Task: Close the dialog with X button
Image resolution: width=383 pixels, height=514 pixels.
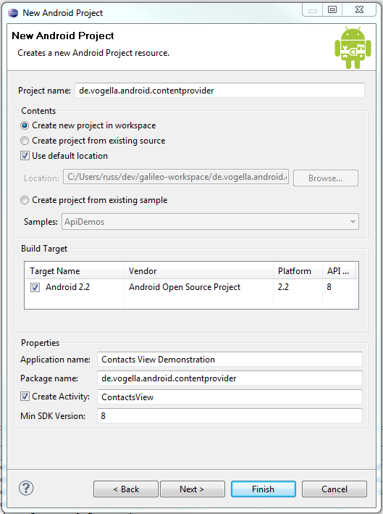Action: tap(359, 9)
